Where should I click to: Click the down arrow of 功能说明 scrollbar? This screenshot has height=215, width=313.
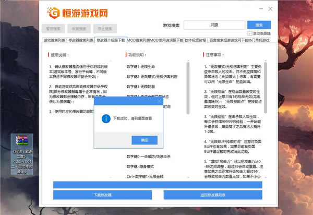point(188,177)
